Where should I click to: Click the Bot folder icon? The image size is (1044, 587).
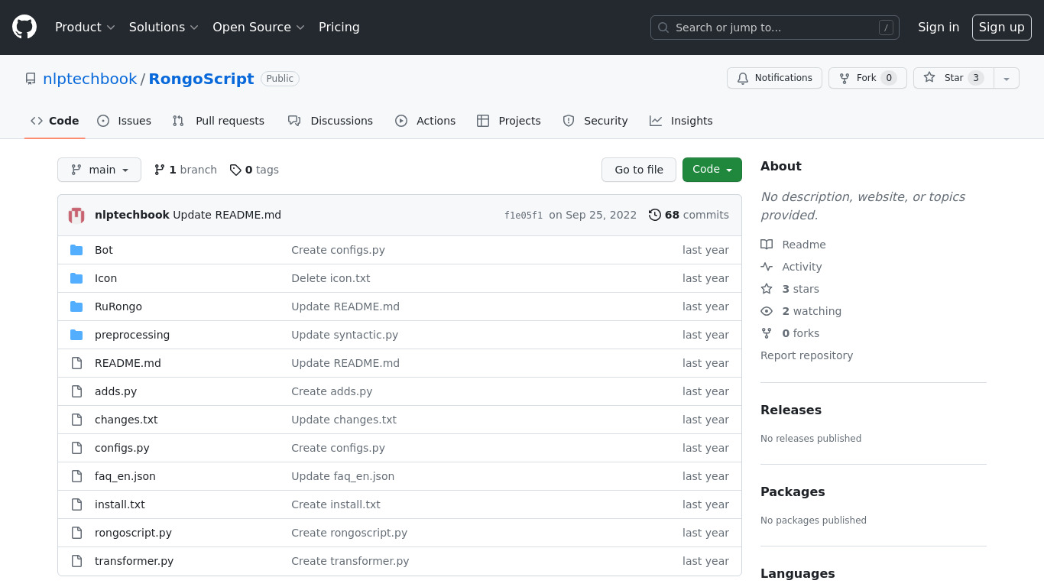[76, 250]
